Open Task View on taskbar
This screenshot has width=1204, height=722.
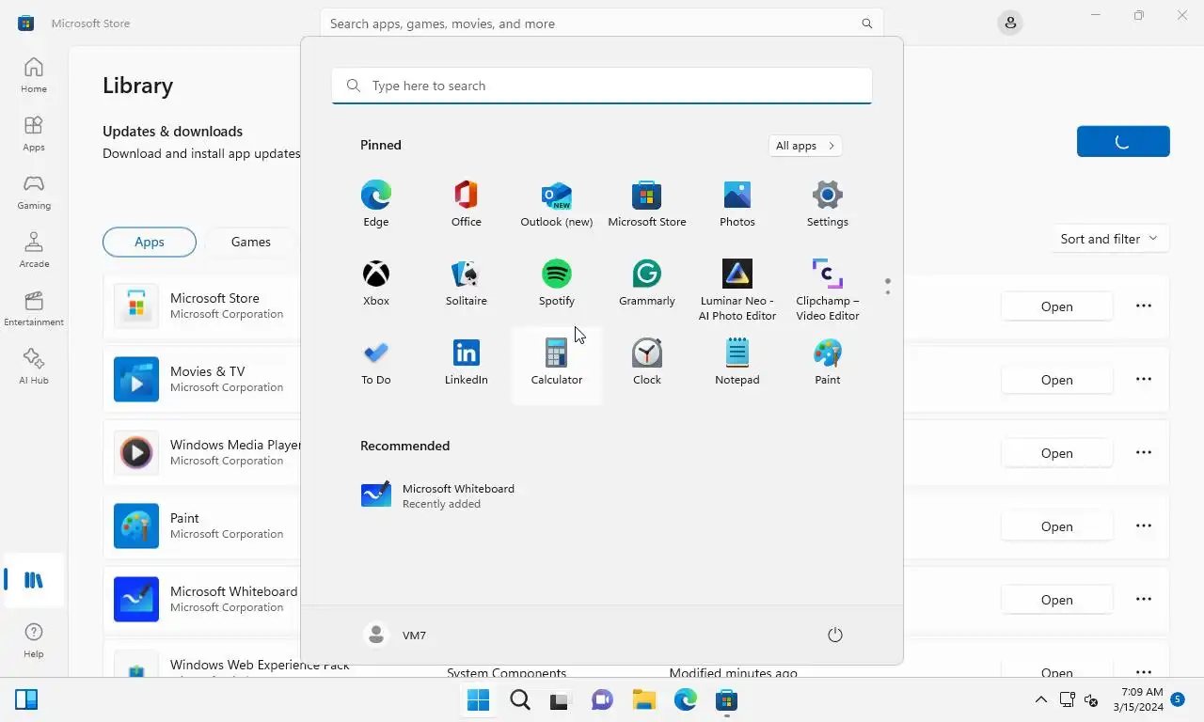click(x=561, y=700)
